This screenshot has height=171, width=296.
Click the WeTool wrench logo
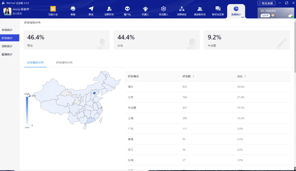pyautogui.click(x=3, y=3)
